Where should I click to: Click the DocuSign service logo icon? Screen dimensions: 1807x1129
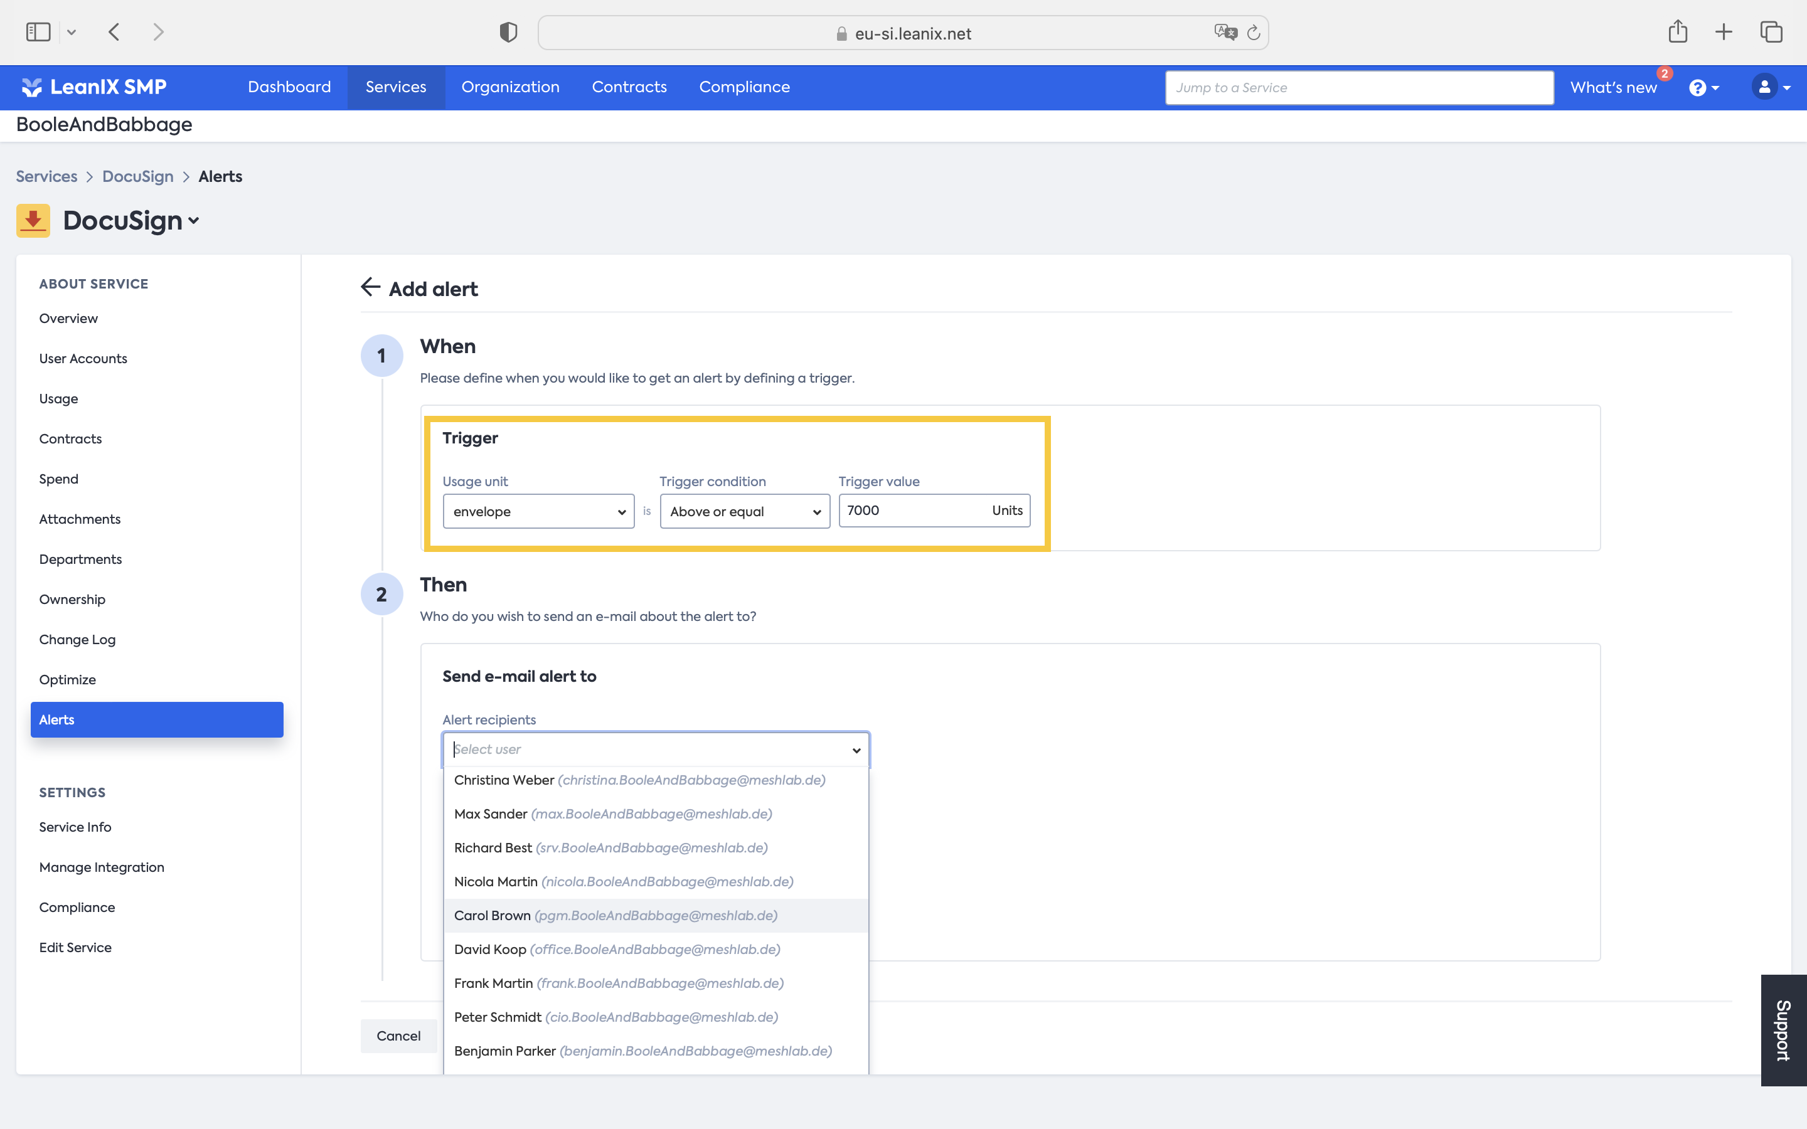pyautogui.click(x=33, y=220)
